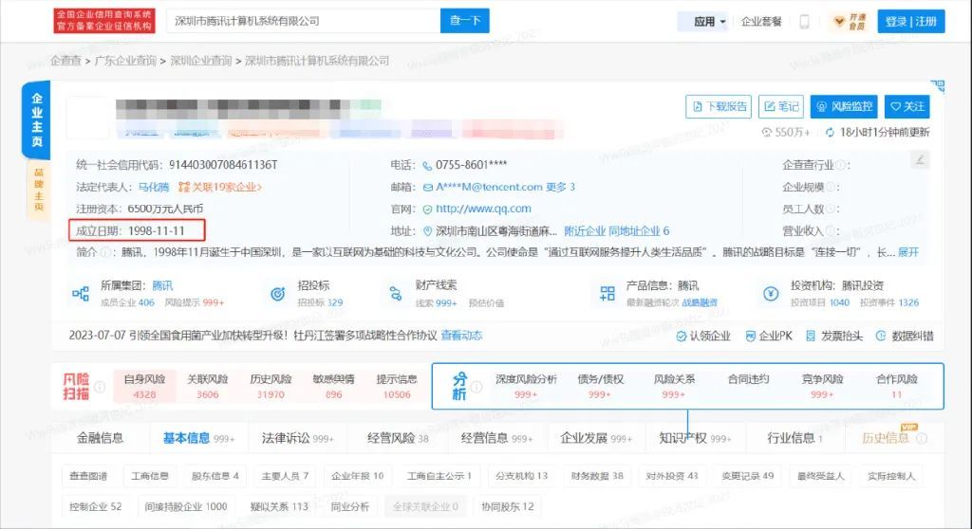Image resolution: width=972 pixels, height=529 pixels.
Task: Open 关联19家企业 link
Action: click(x=220, y=187)
